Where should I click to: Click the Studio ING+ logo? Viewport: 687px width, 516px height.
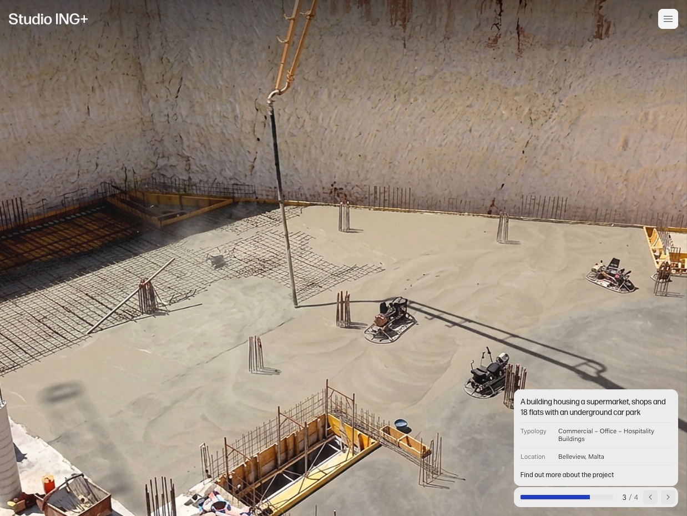coord(48,19)
